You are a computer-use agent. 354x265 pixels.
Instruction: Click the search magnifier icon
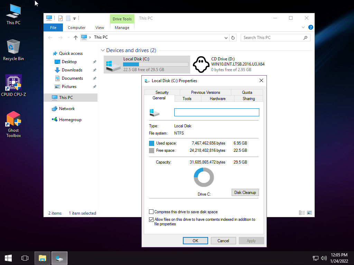click(305, 38)
